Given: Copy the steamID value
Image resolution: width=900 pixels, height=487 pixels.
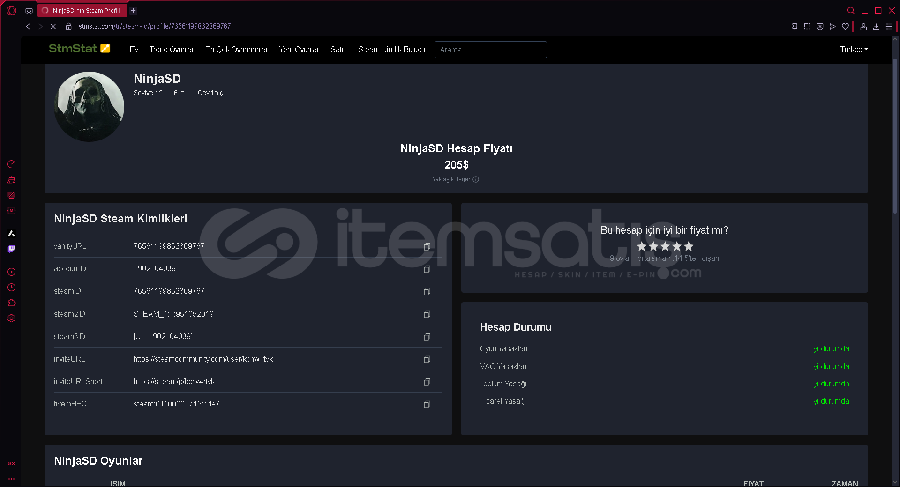Looking at the screenshot, I should click(x=427, y=291).
